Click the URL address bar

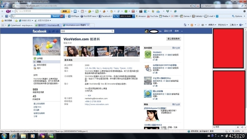coord(101,6)
